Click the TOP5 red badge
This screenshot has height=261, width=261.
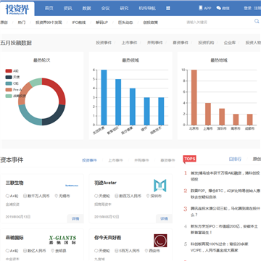[x=190, y=159]
